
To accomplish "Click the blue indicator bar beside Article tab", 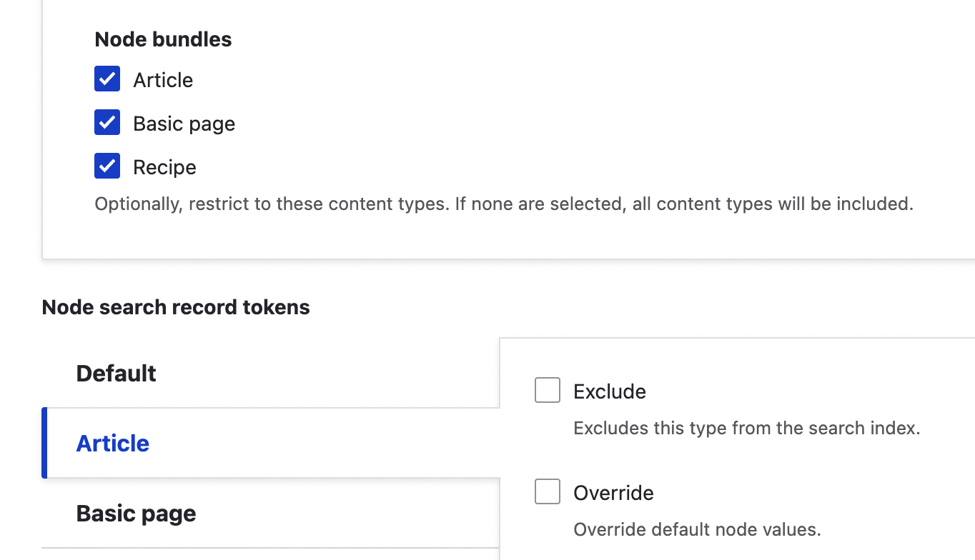I will pyautogui.click(x=44, y=443).
